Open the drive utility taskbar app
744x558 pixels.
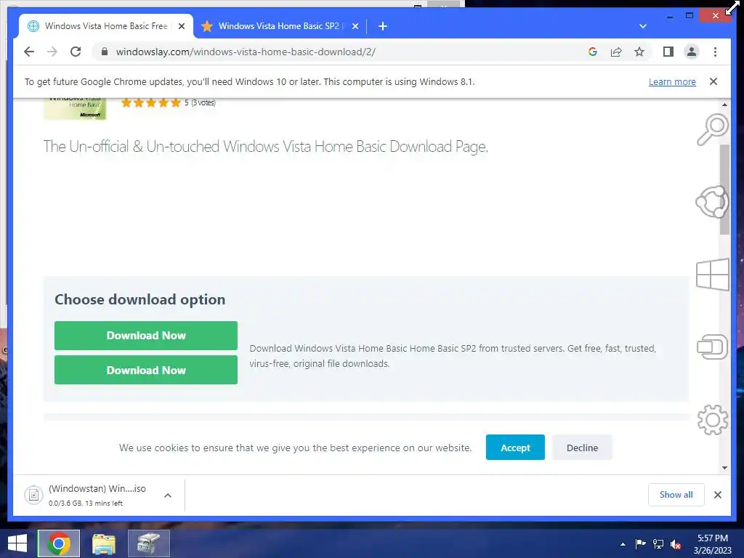click(x=148, y=543)
